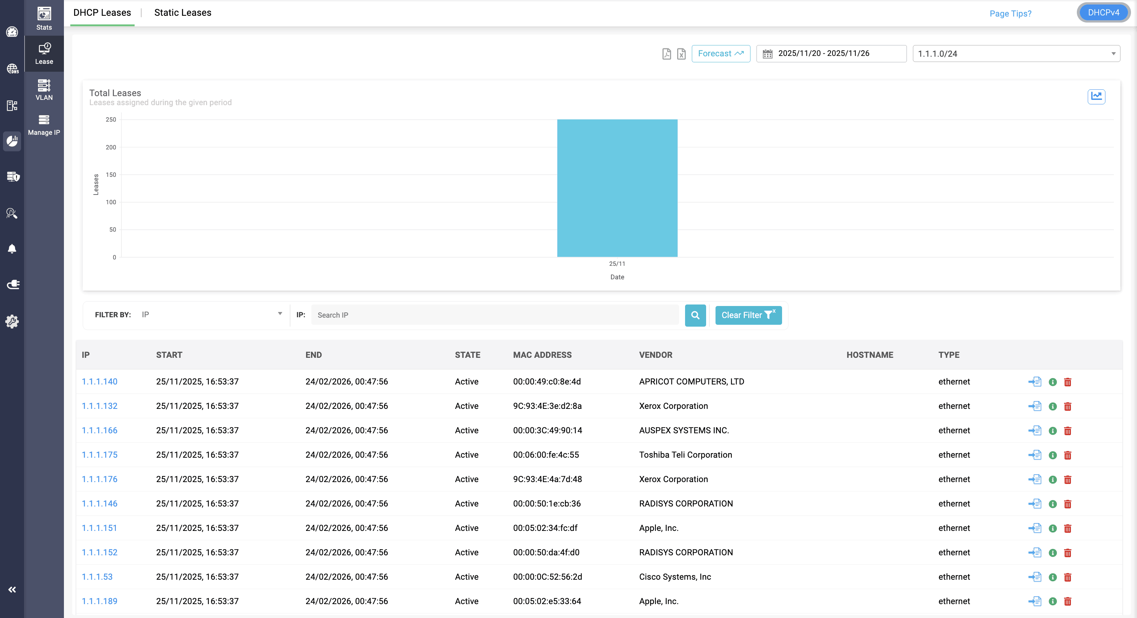Open notifications via the bell icon

[12, 249]
